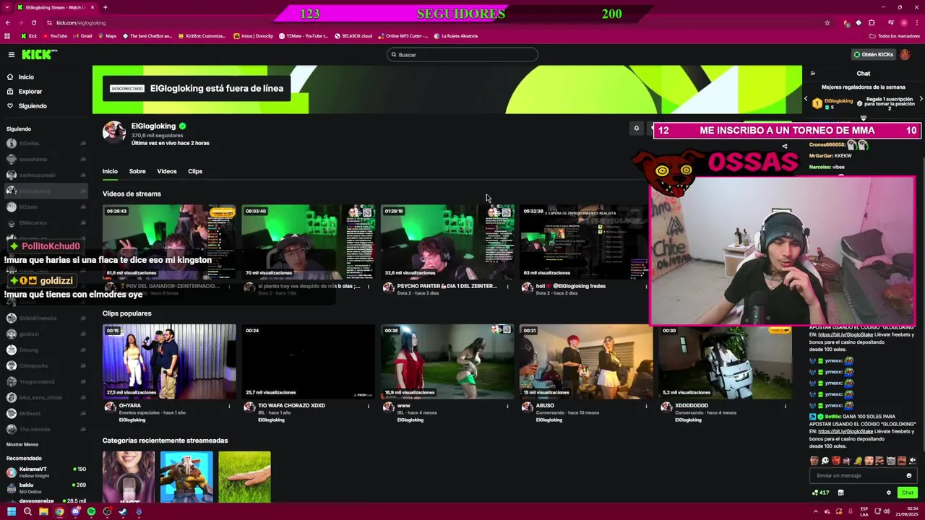
Task: Open followed channel Chimpesito in the sidebar
Action: [x=46, y=365]
